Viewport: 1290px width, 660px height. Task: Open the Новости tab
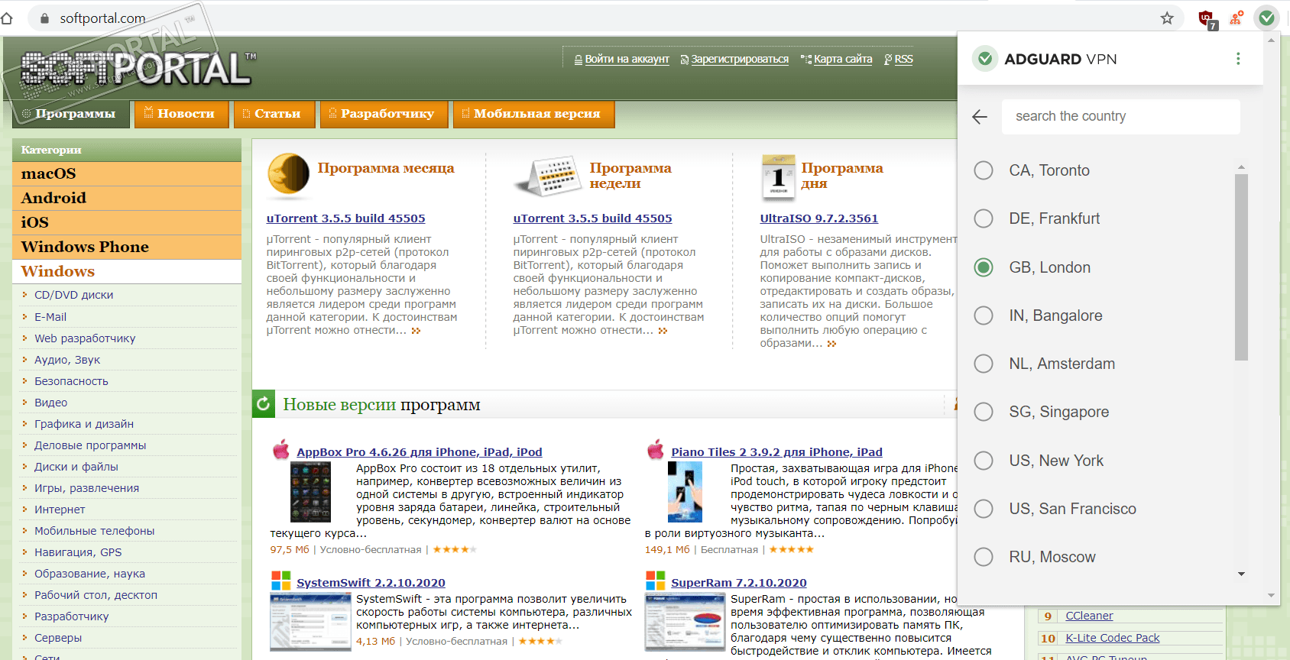pyautogui.click(x=181, y=114)
